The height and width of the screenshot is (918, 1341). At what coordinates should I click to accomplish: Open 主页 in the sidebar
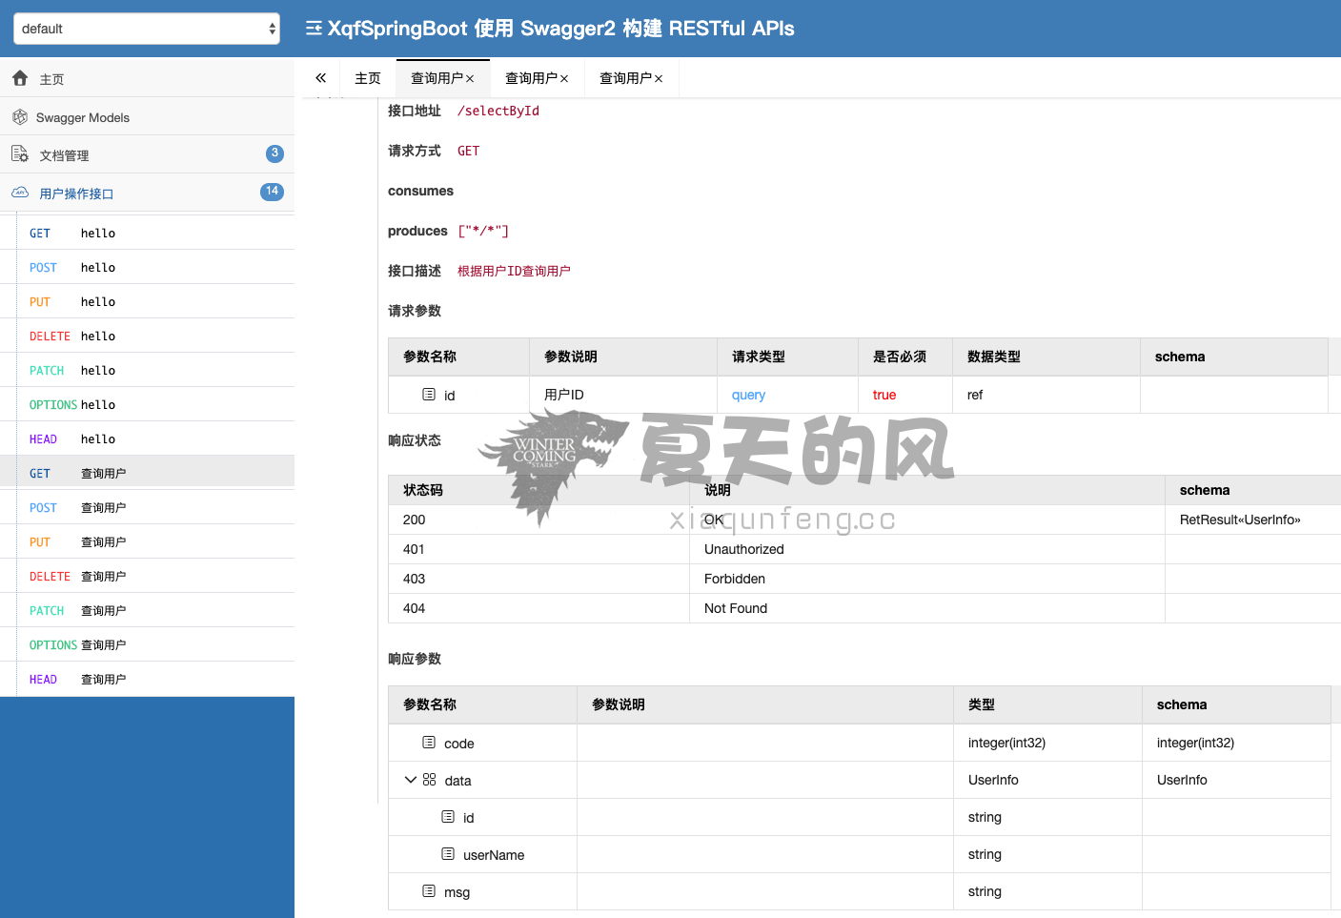click(x=147, y=78)
